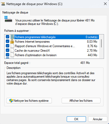Click the page icon beside Rapport d'erreurs Windows
Image resolution: width=109 pixels, height=124 pixels.
(12, 46)
